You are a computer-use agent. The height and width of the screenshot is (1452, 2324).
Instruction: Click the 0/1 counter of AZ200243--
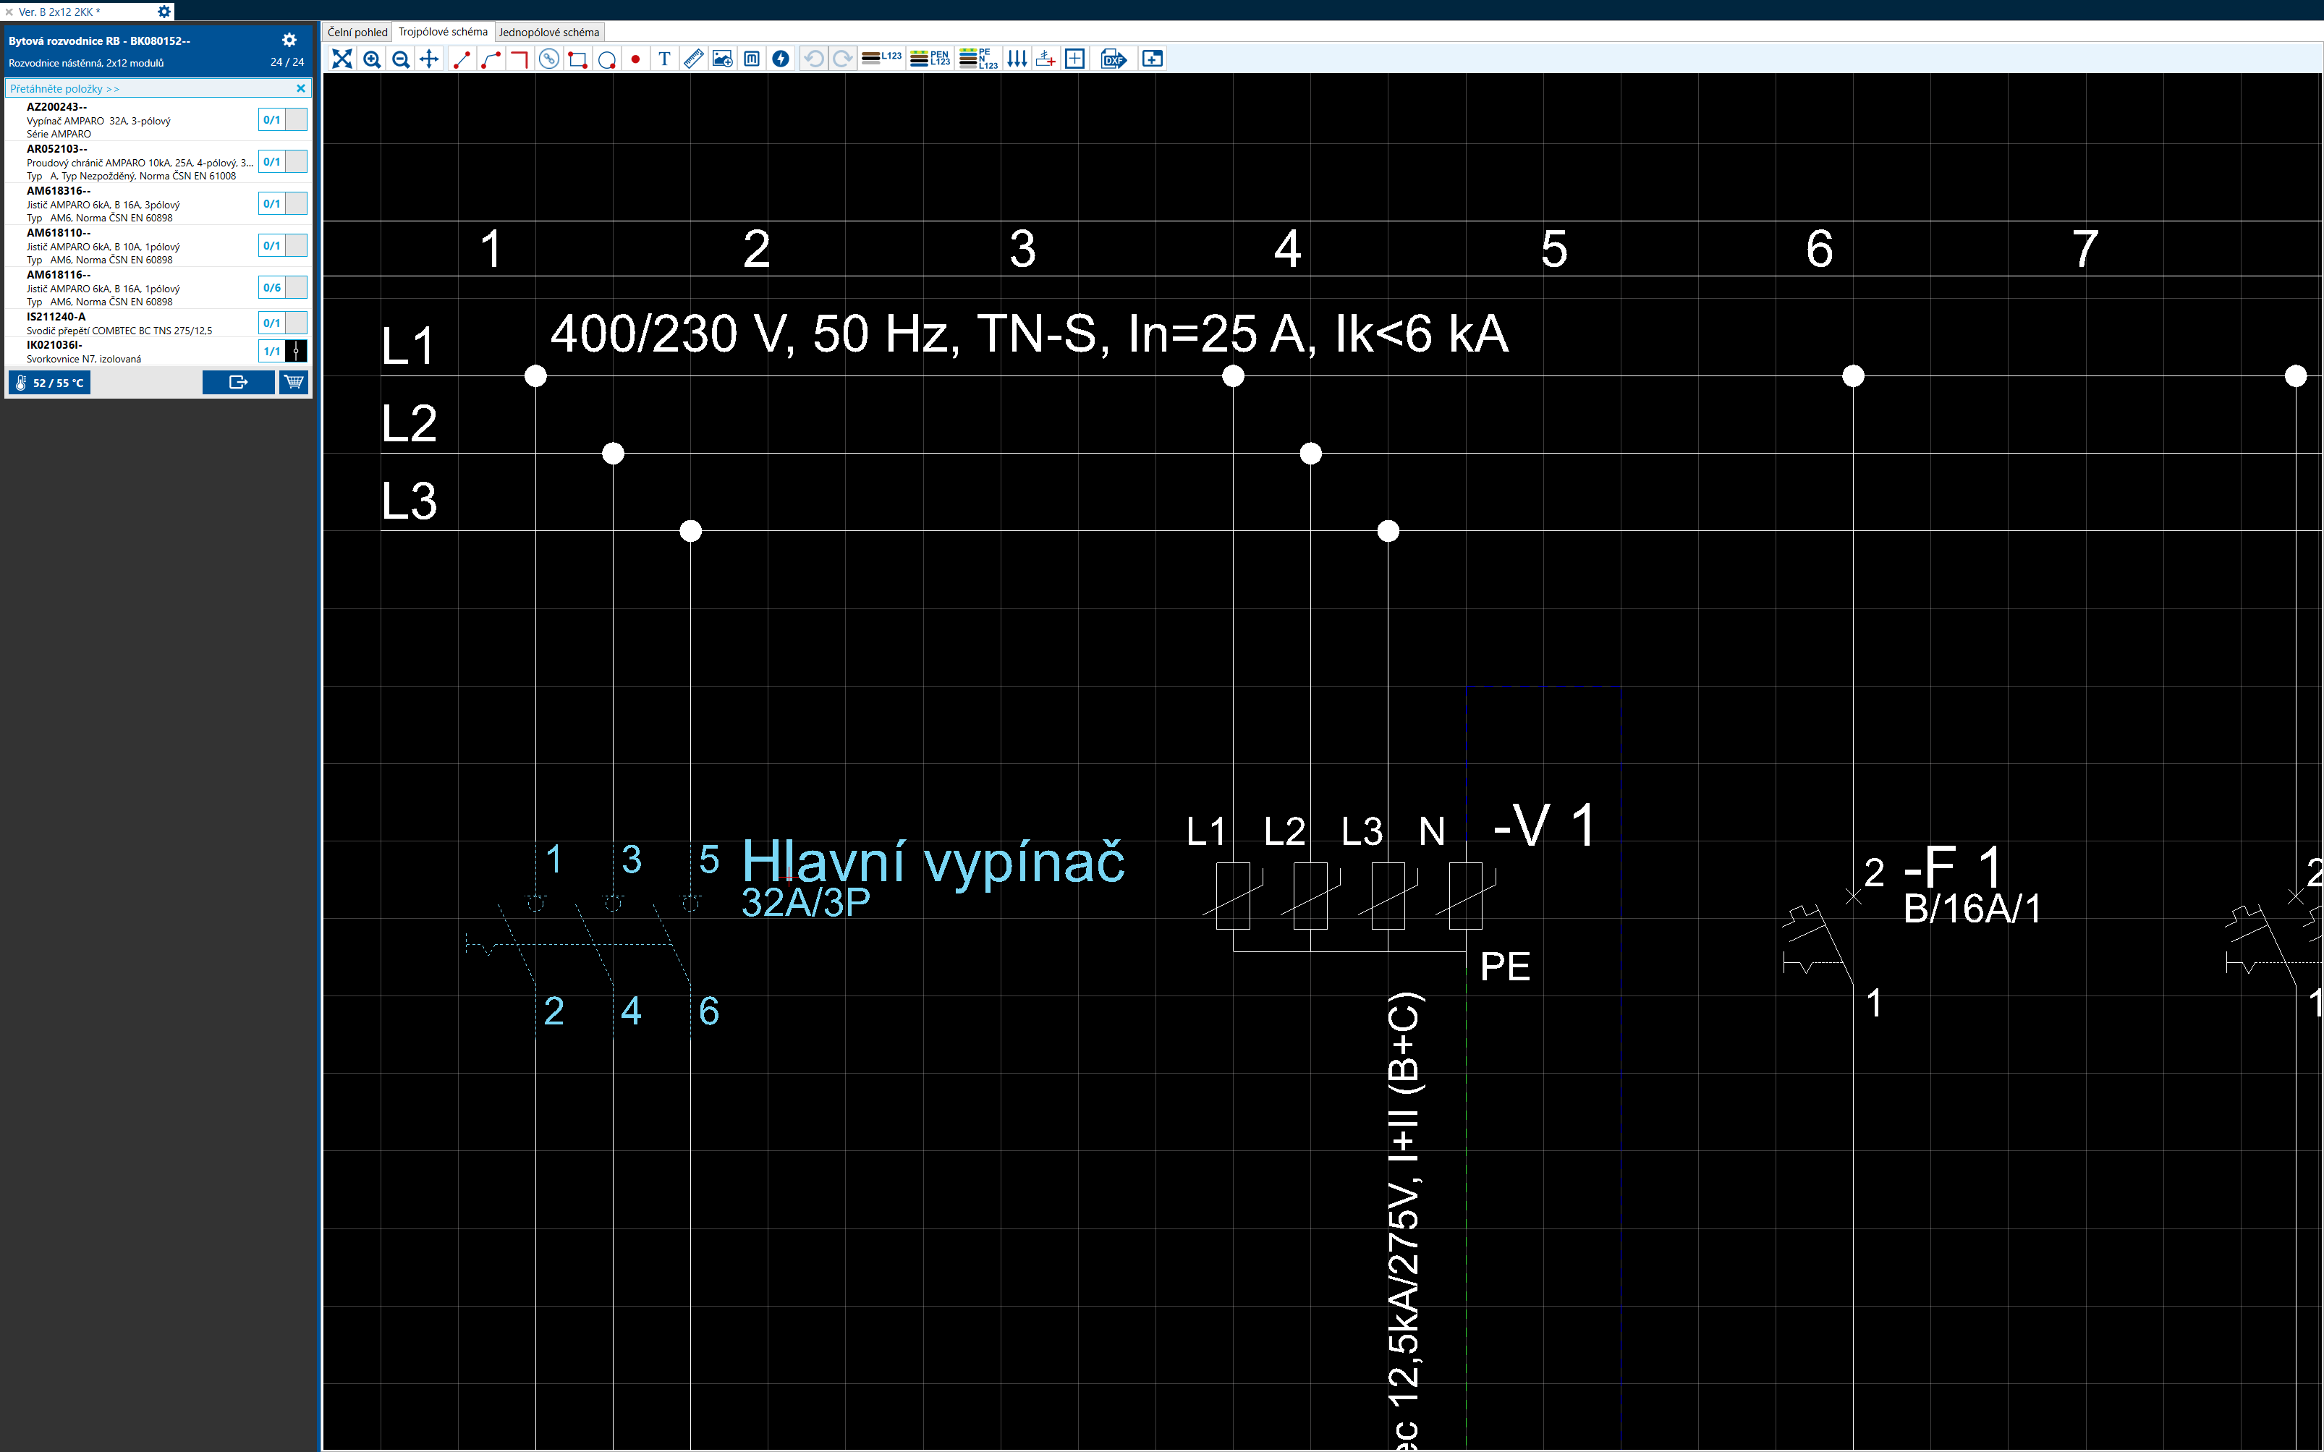tap(272, 120)
